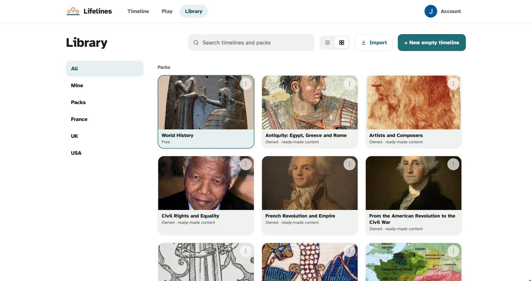Select the All filter in sidebar
532x281 pixels.
[x=105, y=69]
